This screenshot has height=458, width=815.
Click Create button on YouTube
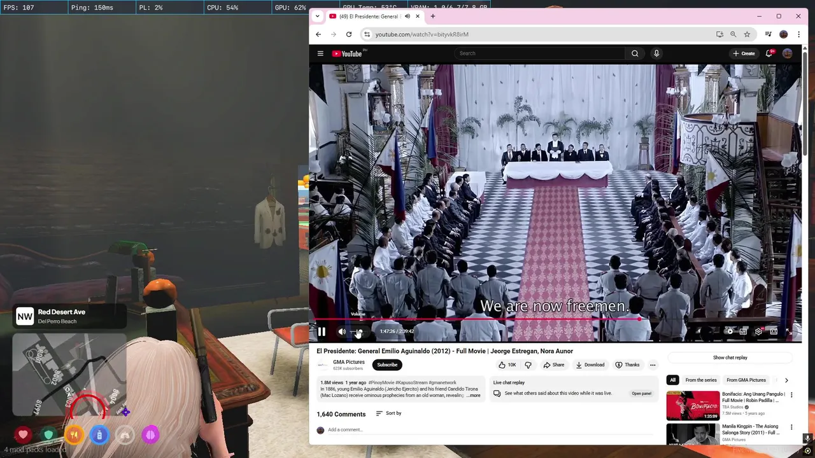pos(744,53)
